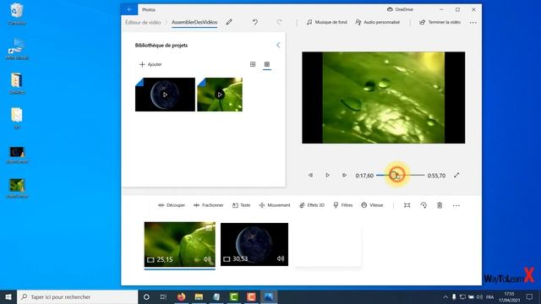Open the orange C app in taskbar
This screenshot has height=304, width=541.
(251, 296)
